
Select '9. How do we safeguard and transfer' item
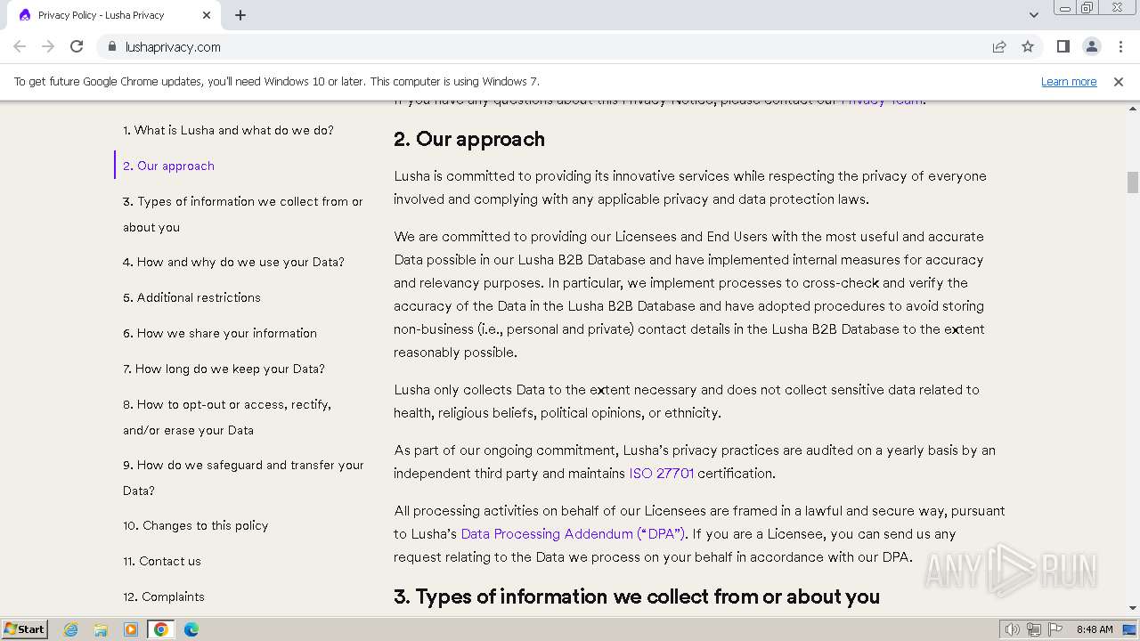[x=243, y=477]
